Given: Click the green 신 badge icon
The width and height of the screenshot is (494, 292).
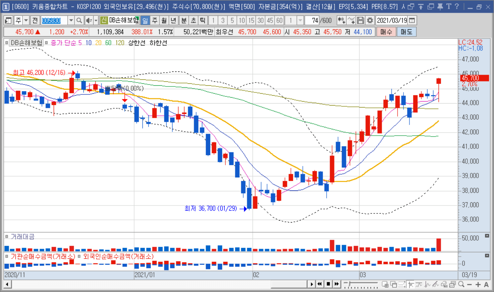Looking at the screenshot, I should (104, 20).
